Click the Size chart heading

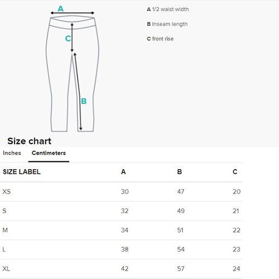click(x=29, y=141)
